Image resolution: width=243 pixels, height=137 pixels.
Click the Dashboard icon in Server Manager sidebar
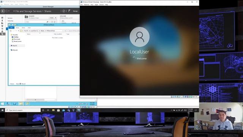(2, 18)
